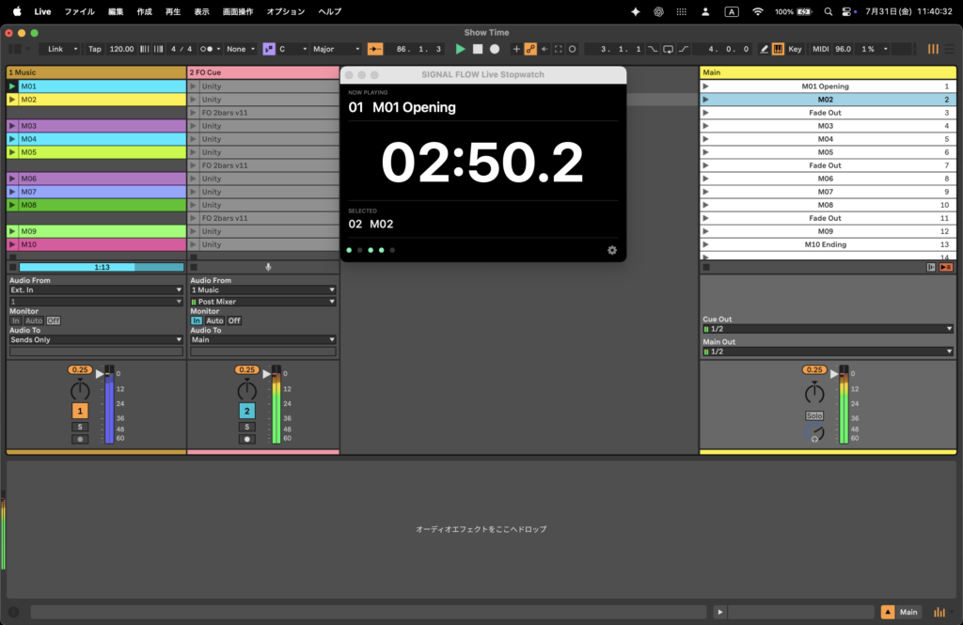963x625 pixels.
Task: Solo the 2 FO Cue track
Action: tap(247, 427)
